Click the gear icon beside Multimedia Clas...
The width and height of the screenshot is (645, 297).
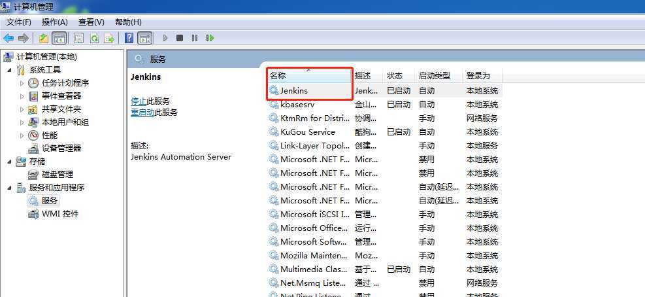click(274, 269)
